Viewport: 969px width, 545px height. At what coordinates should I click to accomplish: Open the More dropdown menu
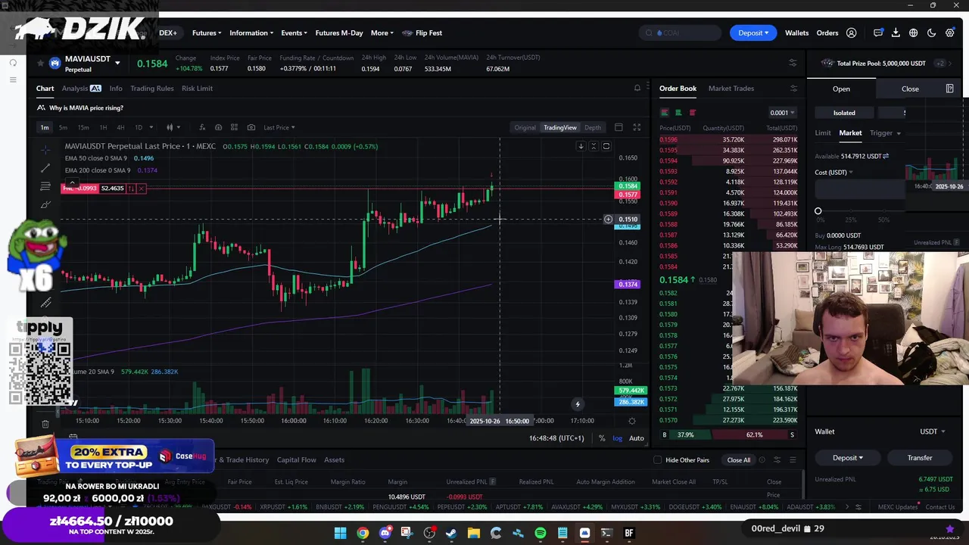click(x=382, y=33)
